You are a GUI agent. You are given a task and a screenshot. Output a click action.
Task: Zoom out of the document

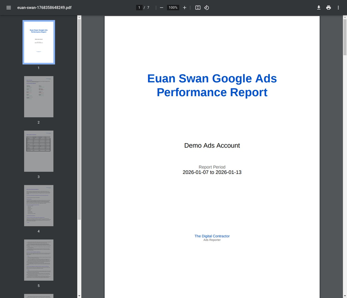pyautogui.click(x=161, y=7)
